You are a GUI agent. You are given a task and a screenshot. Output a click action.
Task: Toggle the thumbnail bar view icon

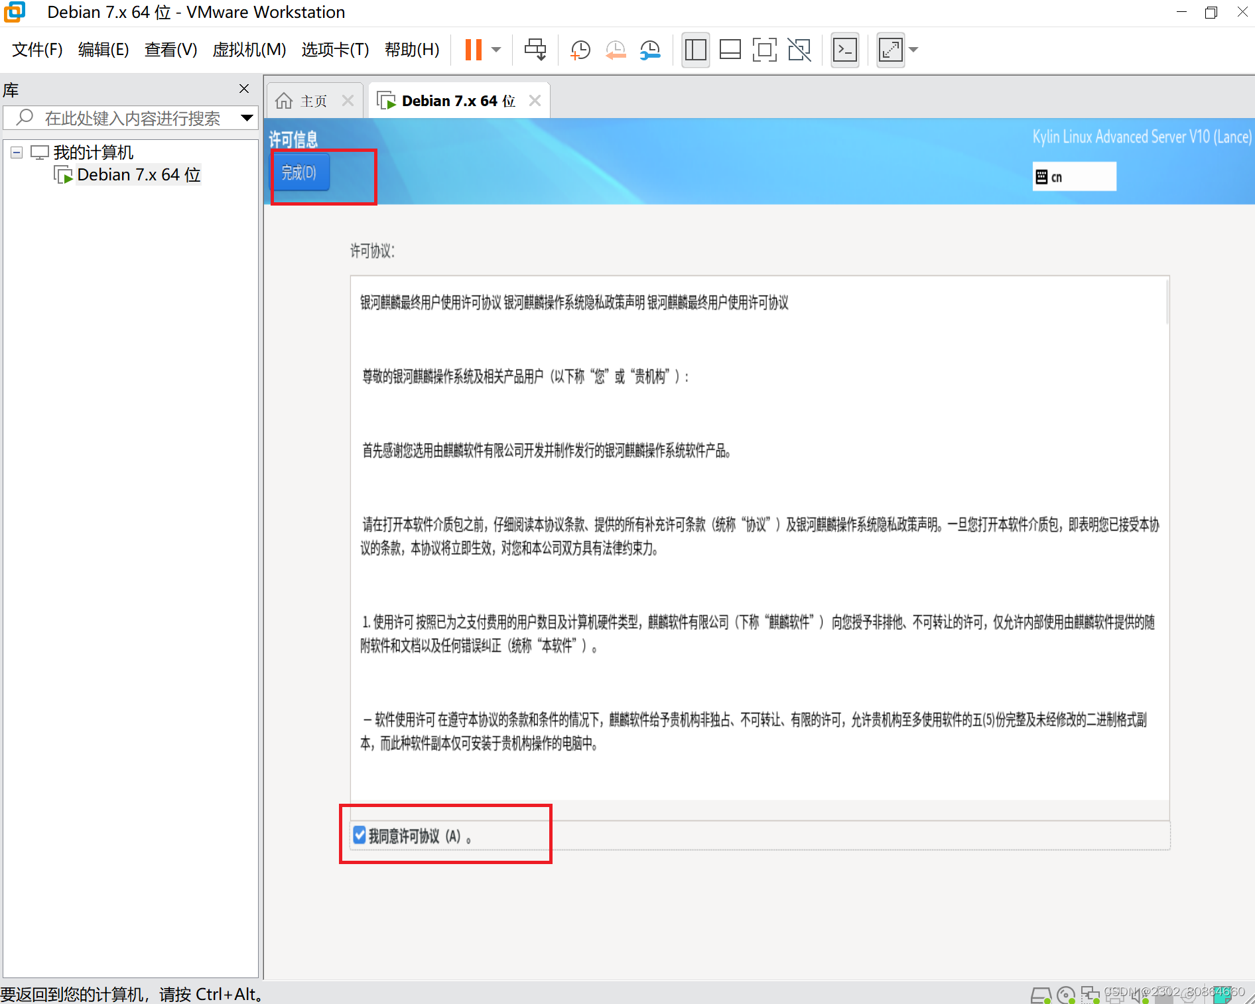[x=730, y=50]
